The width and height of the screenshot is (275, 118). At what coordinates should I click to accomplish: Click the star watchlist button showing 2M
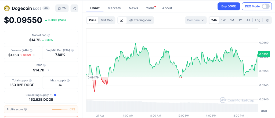point(62,8)
